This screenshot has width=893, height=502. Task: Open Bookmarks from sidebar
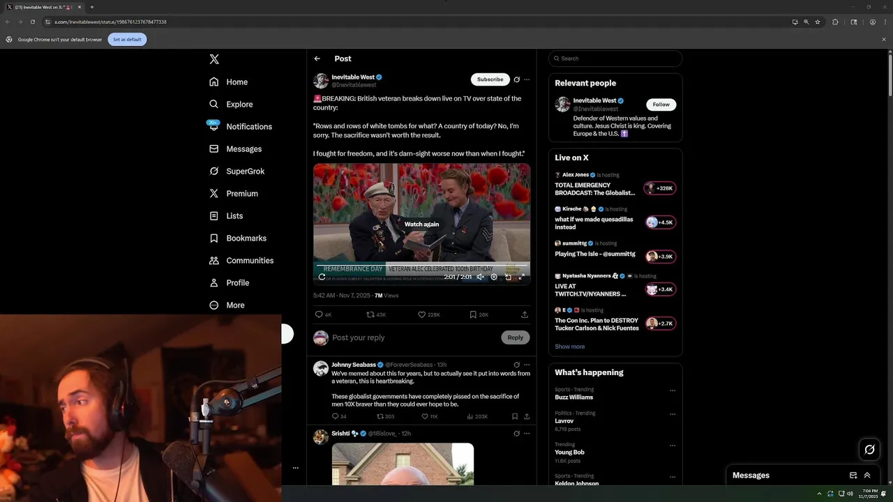238,238
